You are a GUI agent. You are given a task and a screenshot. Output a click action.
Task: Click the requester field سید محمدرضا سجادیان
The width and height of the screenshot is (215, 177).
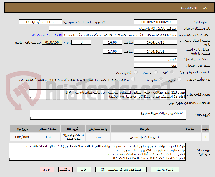tap(120, 35)
